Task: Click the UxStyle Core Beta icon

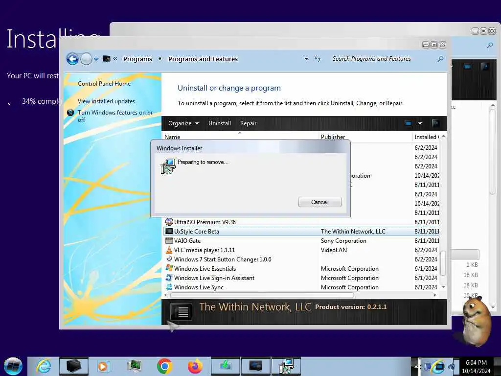Action: coord(169,231)
